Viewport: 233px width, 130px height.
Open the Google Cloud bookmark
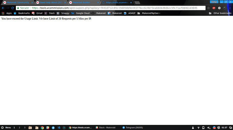[x=80, y=13]
